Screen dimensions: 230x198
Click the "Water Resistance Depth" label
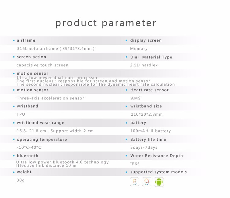pos(156,156)
